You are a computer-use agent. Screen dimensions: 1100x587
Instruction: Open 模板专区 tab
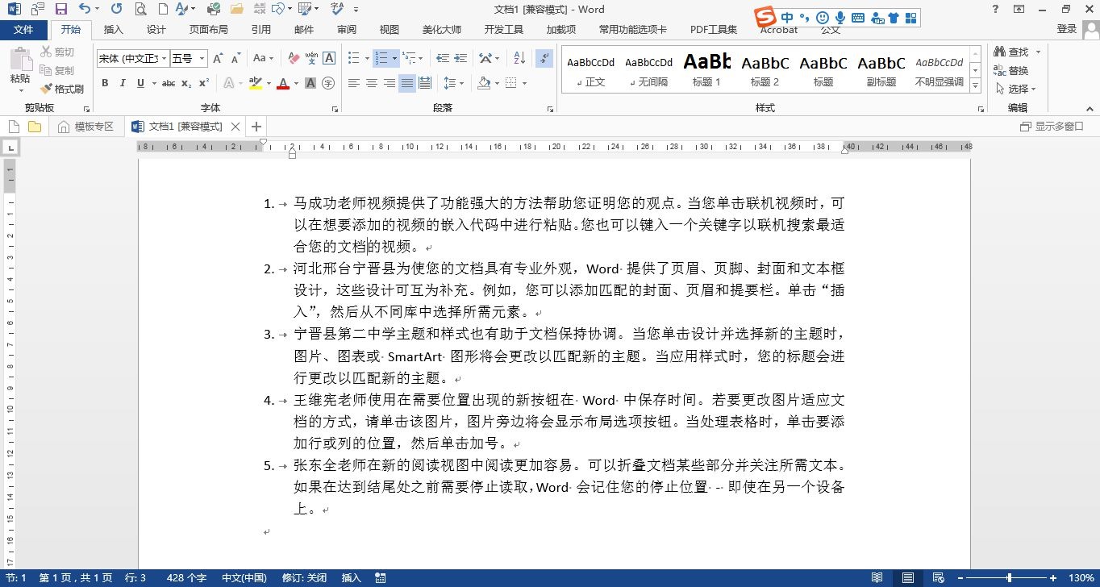86,127
